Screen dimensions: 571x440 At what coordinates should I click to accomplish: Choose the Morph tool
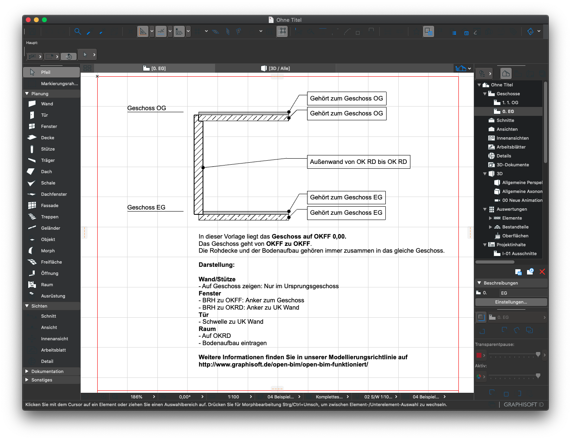(47, 251)
